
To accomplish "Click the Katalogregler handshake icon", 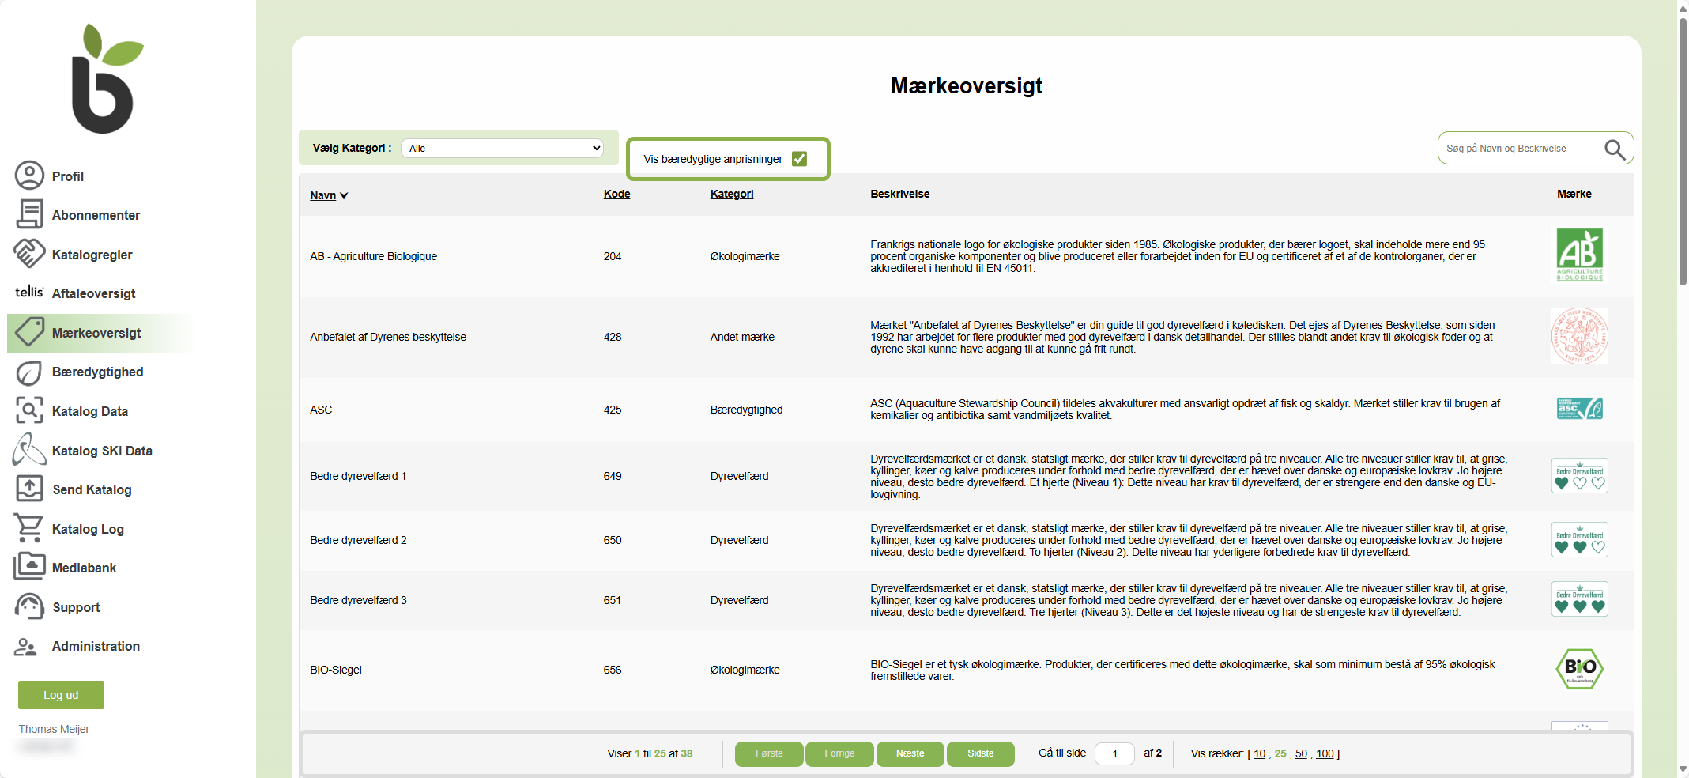I will pyautogui.click(x=29, y=254).
